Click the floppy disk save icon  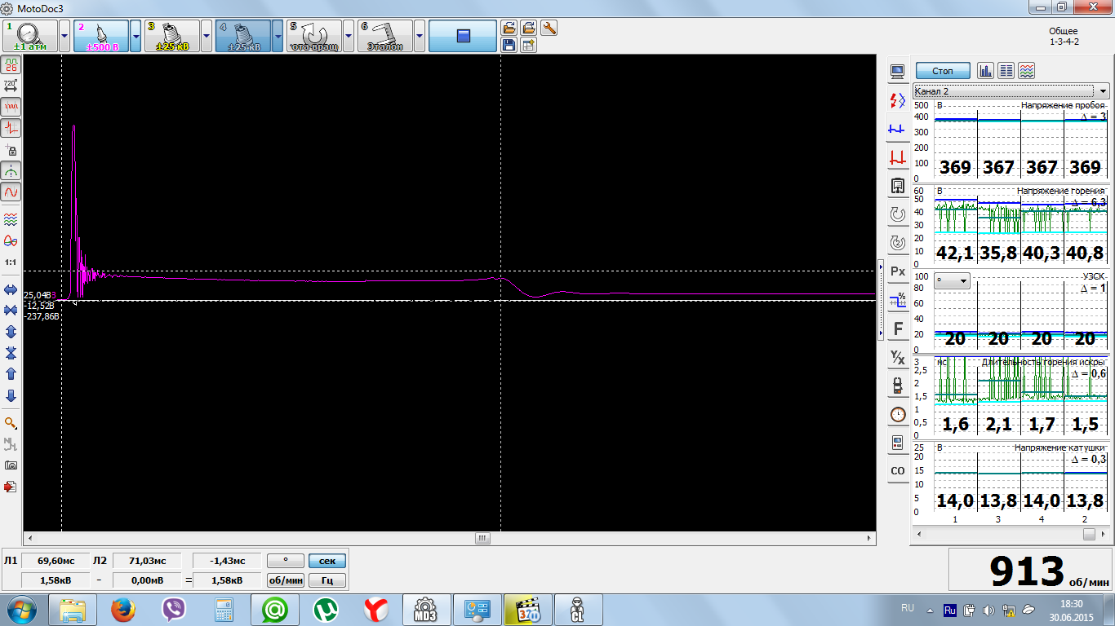coord(509,45)
